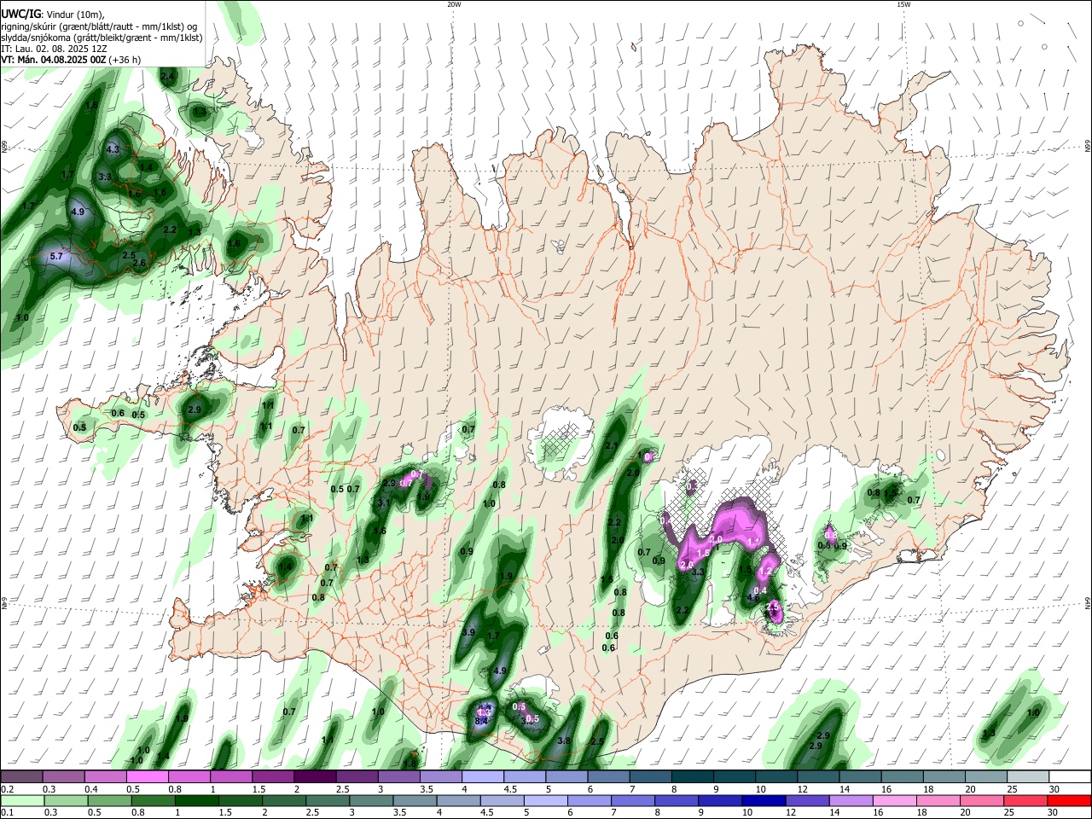Screen dimensions: 1092x819
Task: Click the 8.4 precipitation value on the map
Action: 481,721
